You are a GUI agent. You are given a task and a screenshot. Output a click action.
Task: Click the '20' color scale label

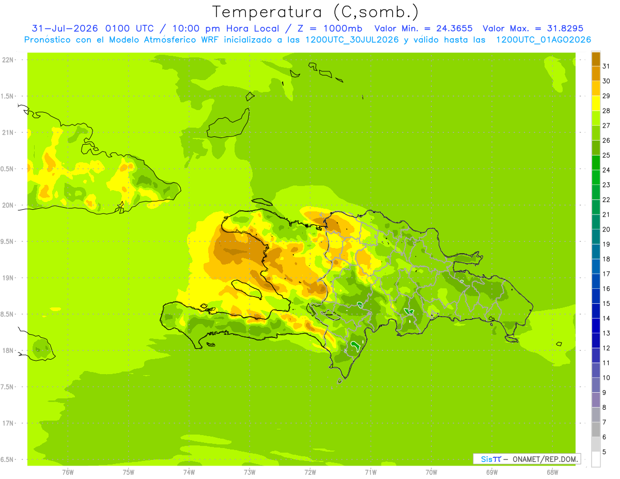(x=607, y=229)
